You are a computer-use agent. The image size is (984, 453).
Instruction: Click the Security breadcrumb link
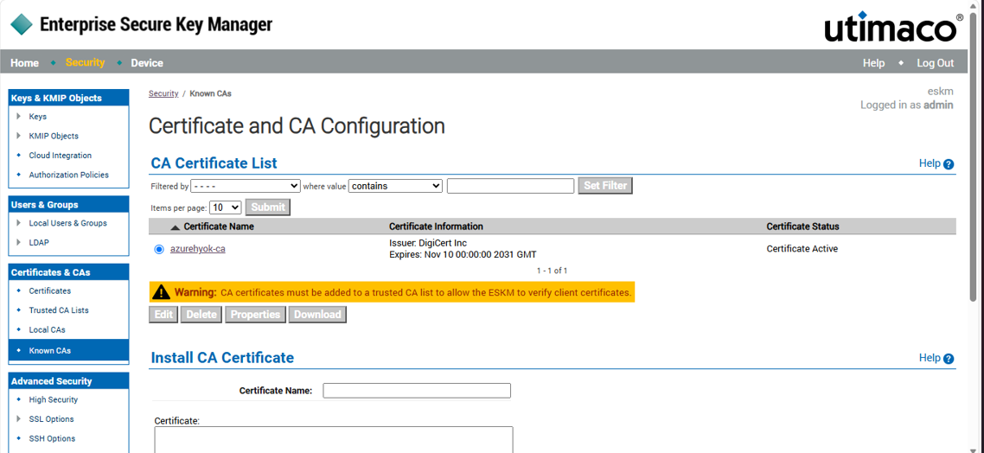pyautogui.click(x=163, y=93)
